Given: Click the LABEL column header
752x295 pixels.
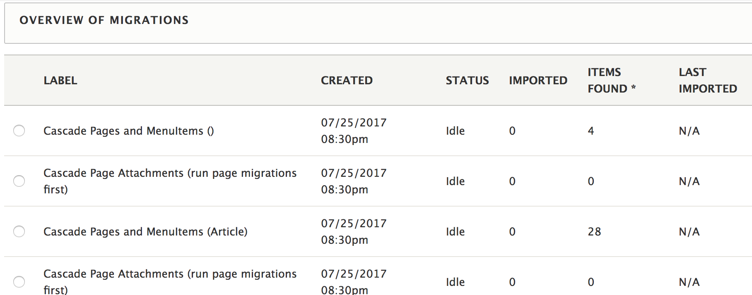Looking at the screenshot, I should [x=60, y=81].
